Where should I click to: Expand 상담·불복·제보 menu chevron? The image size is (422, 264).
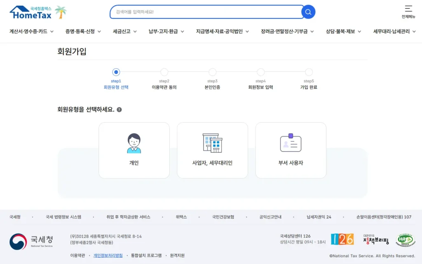click(x=359, y=32)
